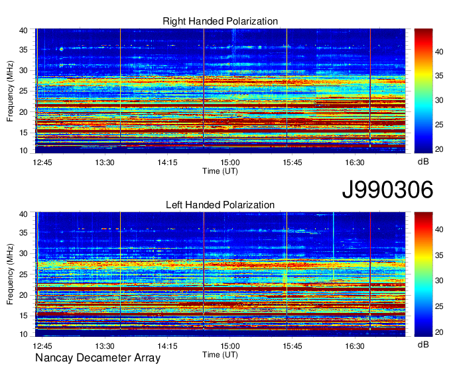Viewport: 451px width, 366px height.
Task: Click 25 MHz frequency tick of right-handed plot
Action: pyautogui.click(x=23, y=91)
